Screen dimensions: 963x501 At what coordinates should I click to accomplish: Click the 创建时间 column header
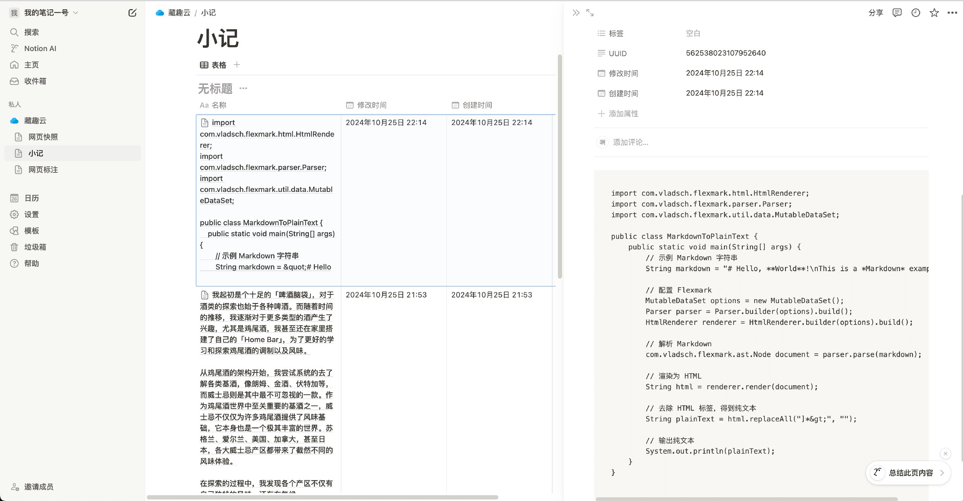[x=472, y=105]
